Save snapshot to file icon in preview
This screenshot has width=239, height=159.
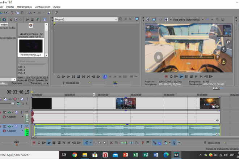(x=223, y=20)
